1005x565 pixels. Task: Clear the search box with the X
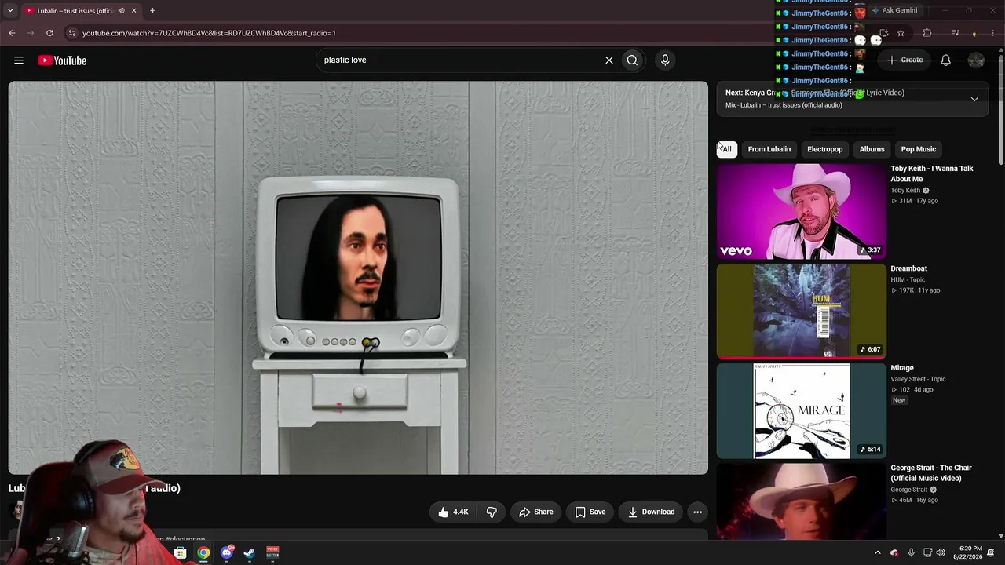click(x=608, y=60)
